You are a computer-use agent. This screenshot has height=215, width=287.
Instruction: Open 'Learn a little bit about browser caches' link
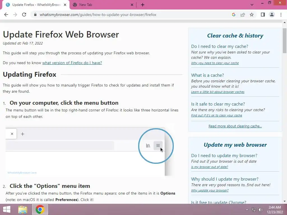pyautogui.click(x=217, y=92)
